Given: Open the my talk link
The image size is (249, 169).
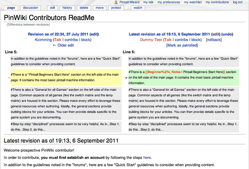Looking at the screenshot, I should coord(148,2).
